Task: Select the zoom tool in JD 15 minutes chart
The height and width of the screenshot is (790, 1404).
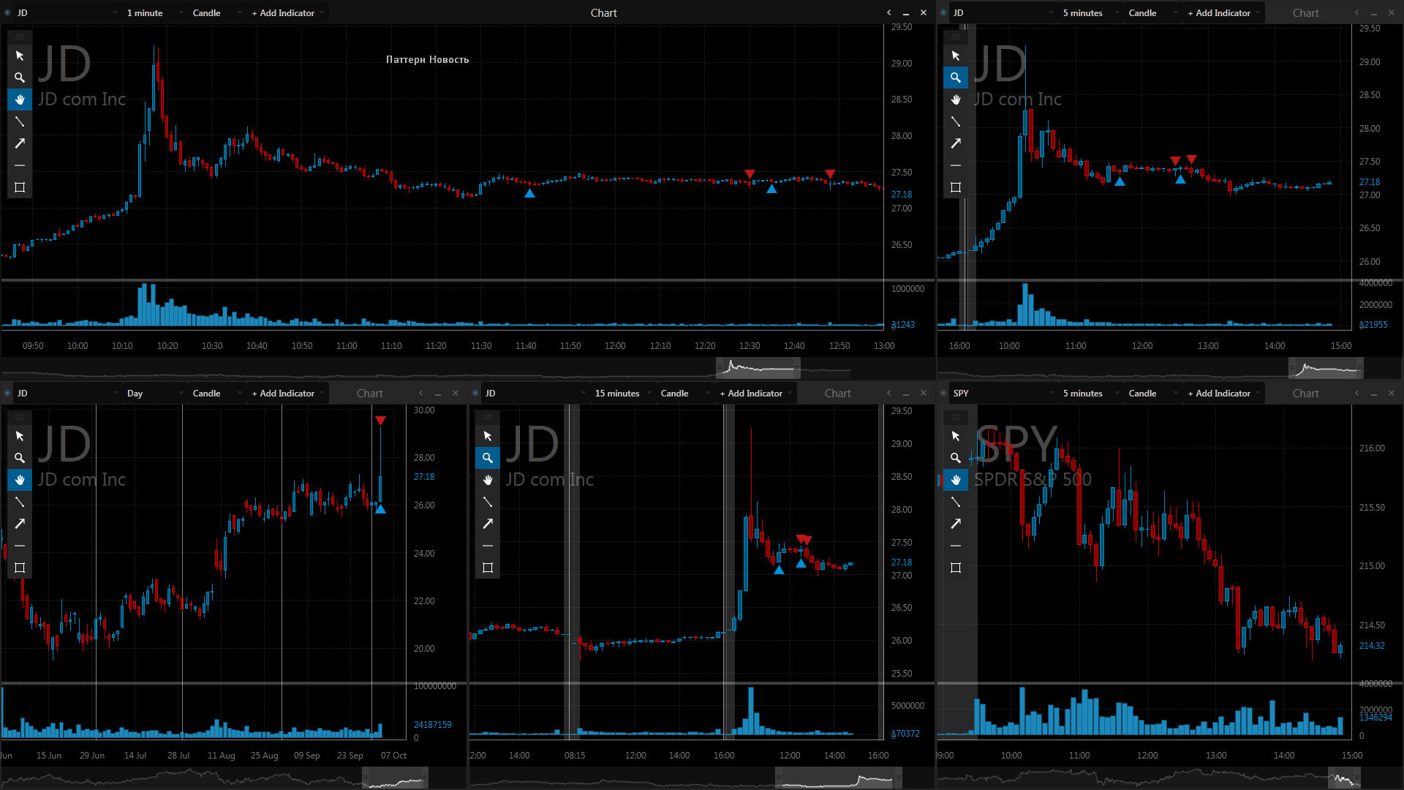Action: click(488, 458)
